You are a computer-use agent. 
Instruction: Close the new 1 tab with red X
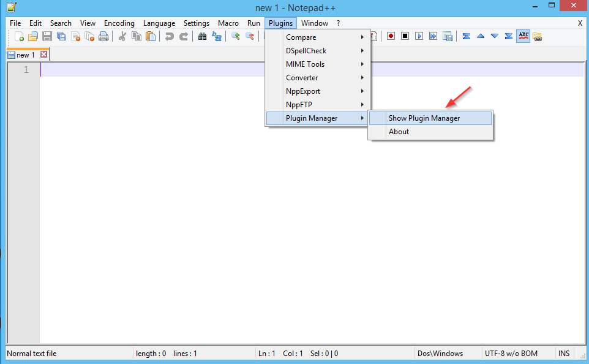click(44, 55)
